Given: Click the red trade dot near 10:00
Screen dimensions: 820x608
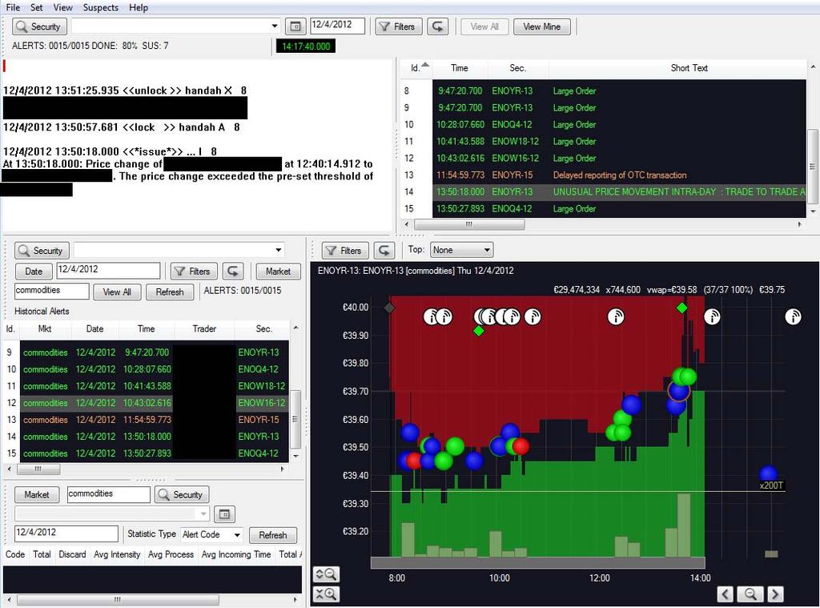Looking at the screenshot, I should [x=521, y=446].
